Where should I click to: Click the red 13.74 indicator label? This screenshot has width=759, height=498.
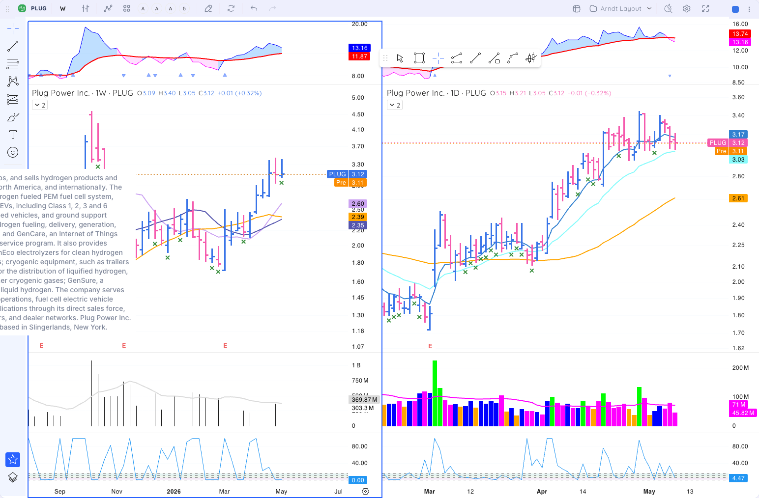coord(740,34)
